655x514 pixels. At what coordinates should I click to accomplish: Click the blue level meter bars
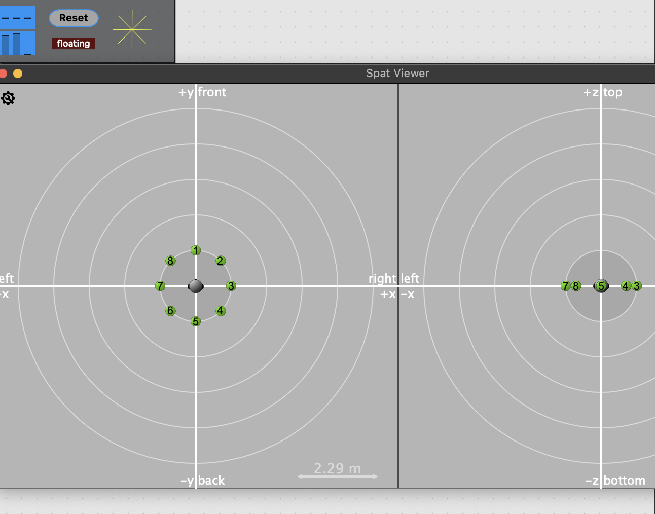18,44
